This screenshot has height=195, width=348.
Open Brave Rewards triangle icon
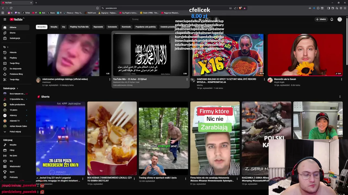pyautogui.click(x=244, y=8)
